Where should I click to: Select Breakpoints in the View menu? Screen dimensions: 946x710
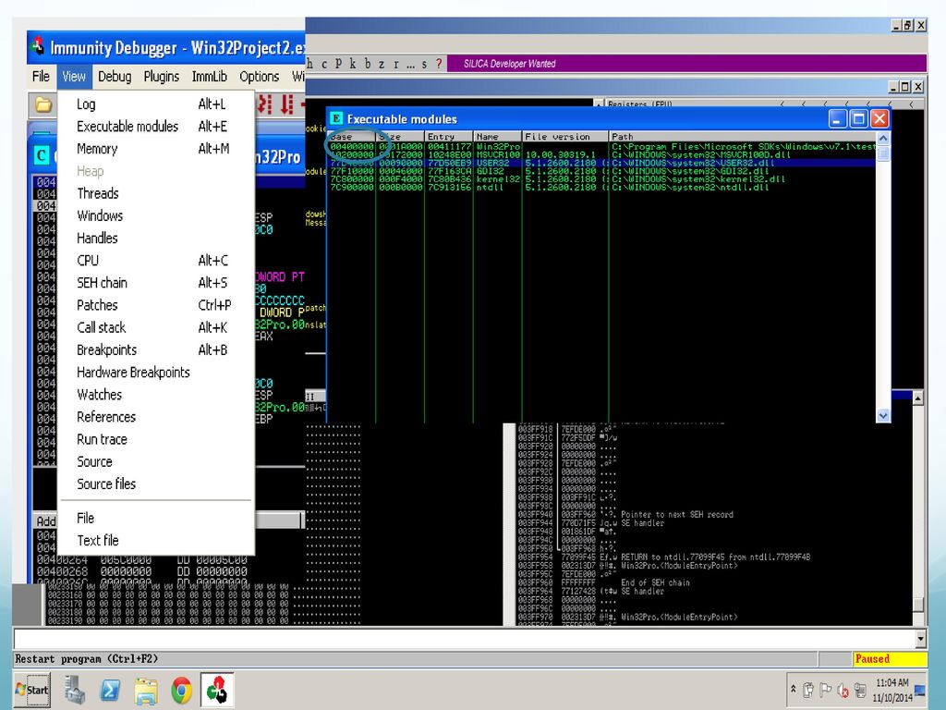click(155, 349)
